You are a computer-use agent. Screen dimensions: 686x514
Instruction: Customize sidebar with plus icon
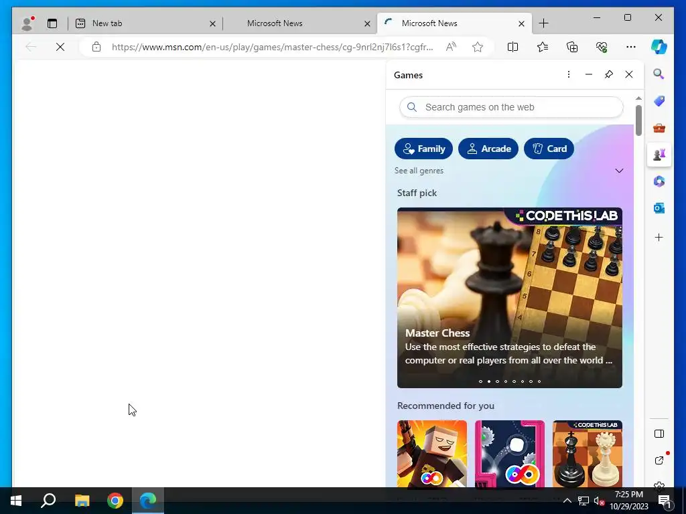(659, 238)
